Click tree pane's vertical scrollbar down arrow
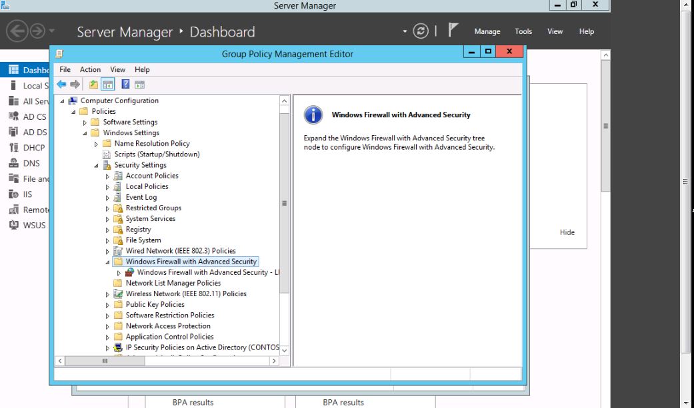Viewport: 694px width, 408px height. pos(285,351)
